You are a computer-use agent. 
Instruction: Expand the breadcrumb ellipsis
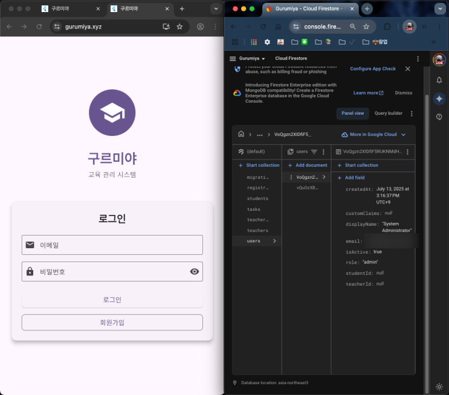point(260,135)
